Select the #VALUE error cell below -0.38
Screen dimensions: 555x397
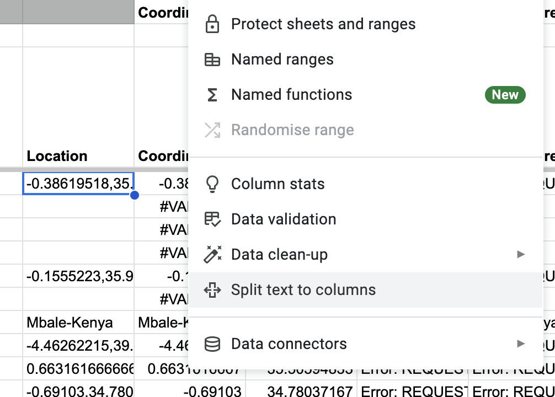[x=162, y=207]
